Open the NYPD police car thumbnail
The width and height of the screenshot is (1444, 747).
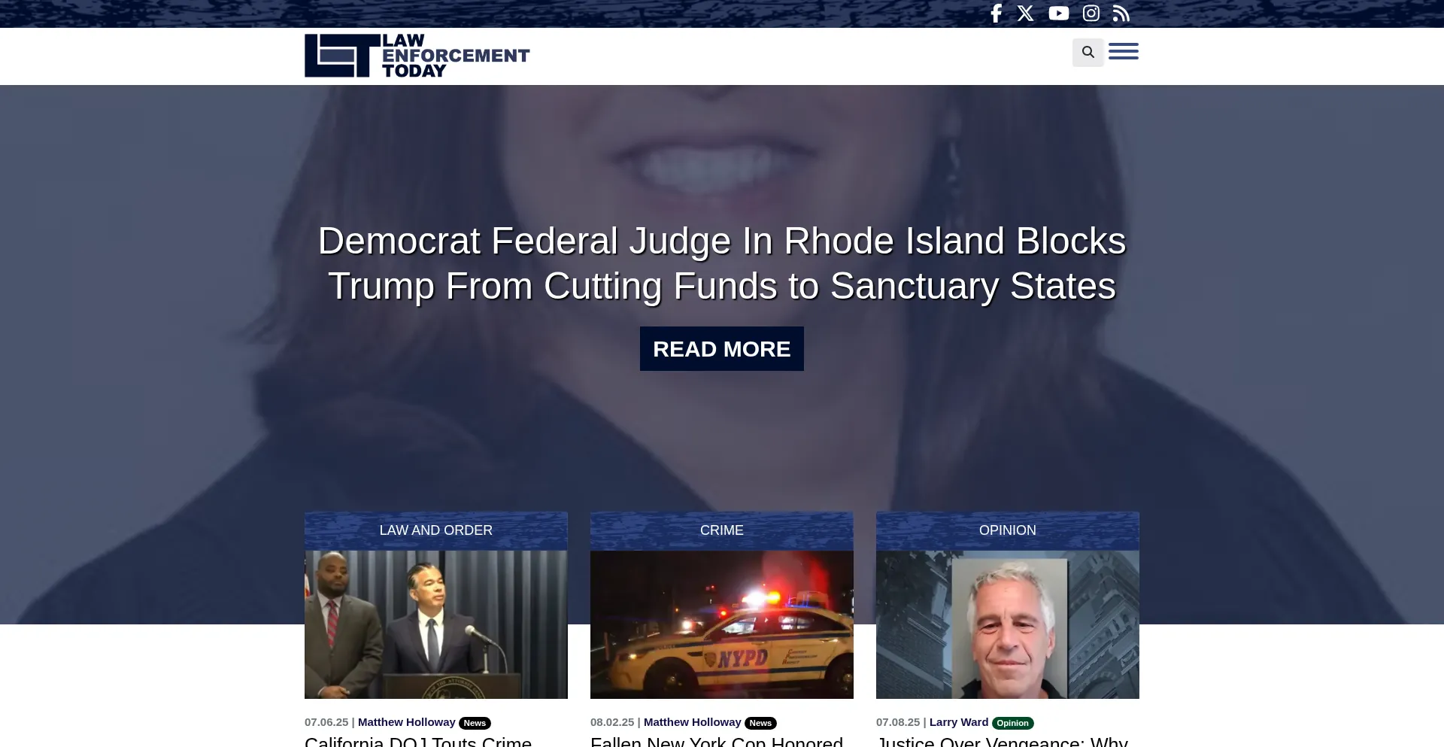click(722, 624)
